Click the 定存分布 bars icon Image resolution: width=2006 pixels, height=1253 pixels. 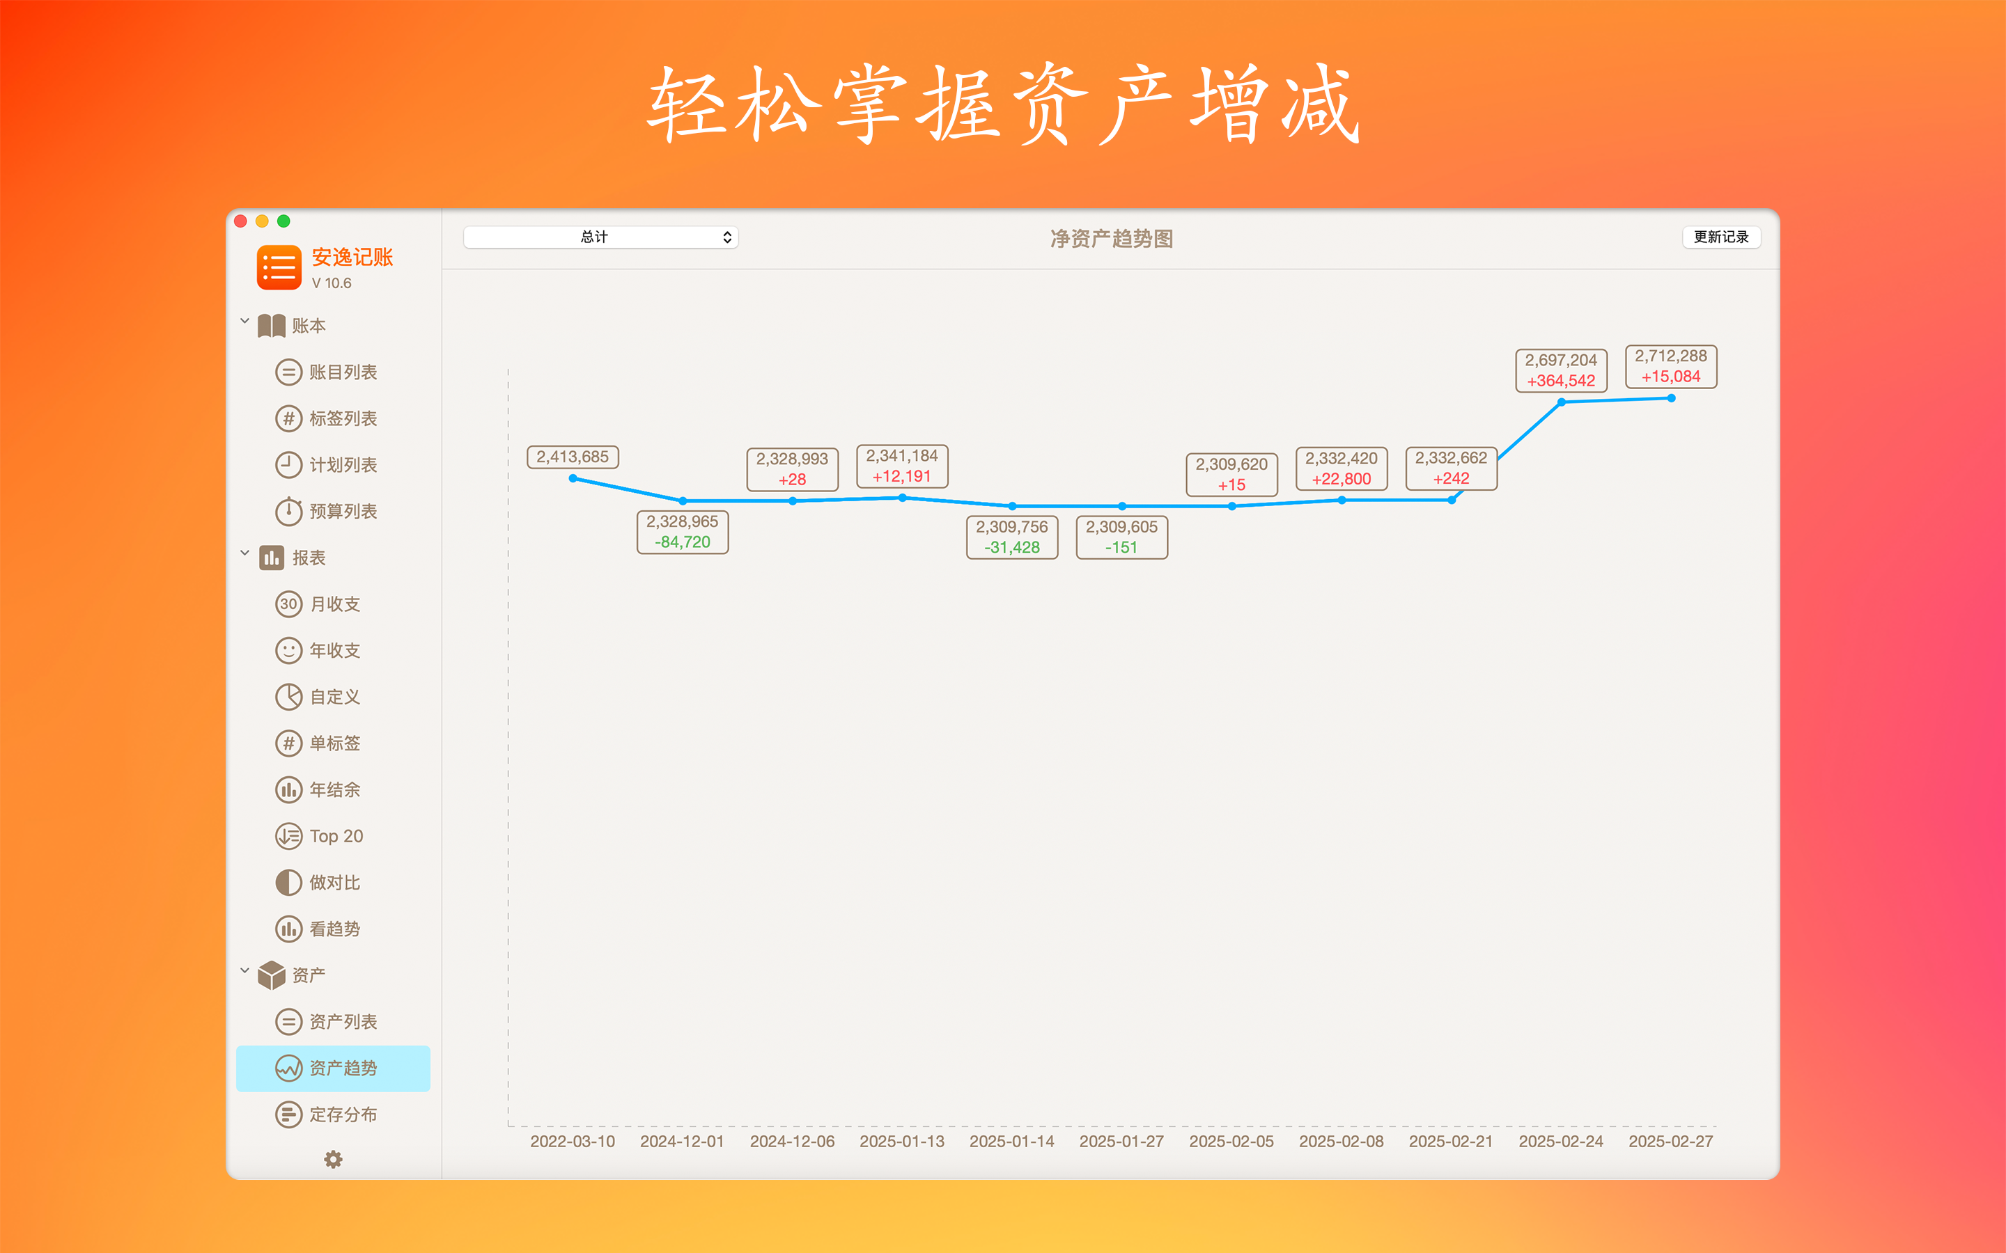[288, 1114]
